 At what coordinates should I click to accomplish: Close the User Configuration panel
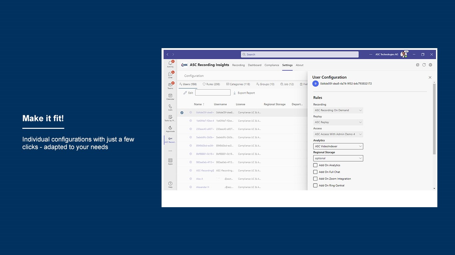click(x=430, y=77)
